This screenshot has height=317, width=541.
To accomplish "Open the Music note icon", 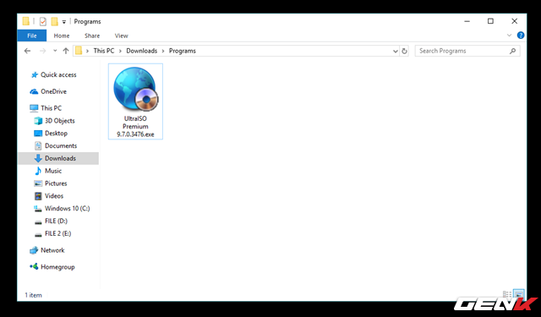I will (38, 171).
